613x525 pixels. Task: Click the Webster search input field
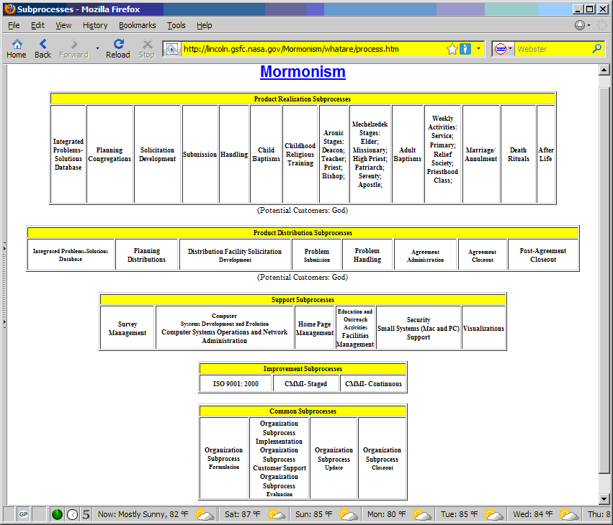point(552,49)
